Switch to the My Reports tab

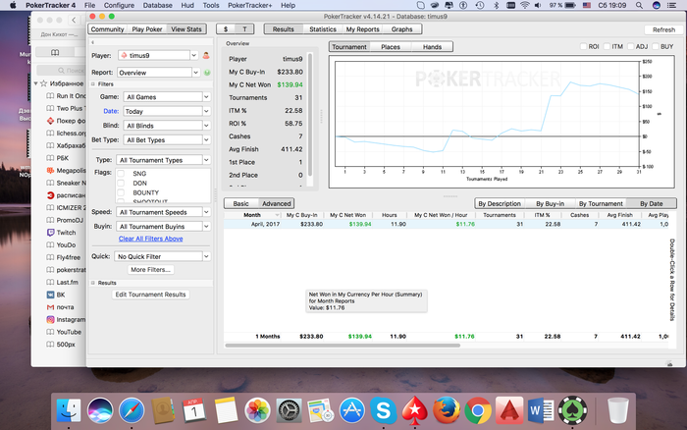(x=362, y=29)
